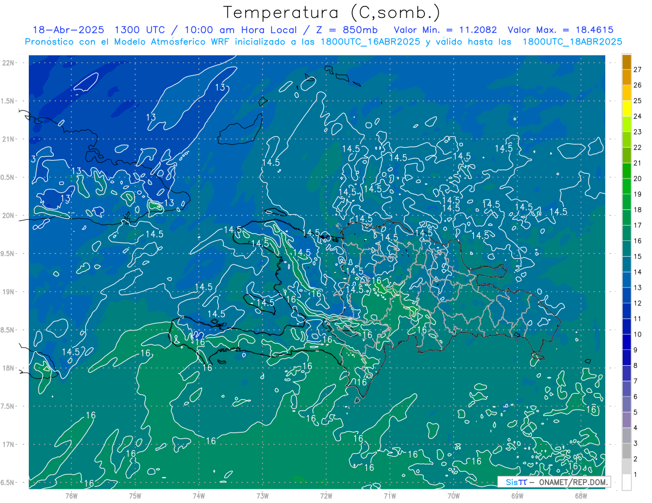
Task: Click legend value 4 on the color bar
Action: click(x=636, y=428)
